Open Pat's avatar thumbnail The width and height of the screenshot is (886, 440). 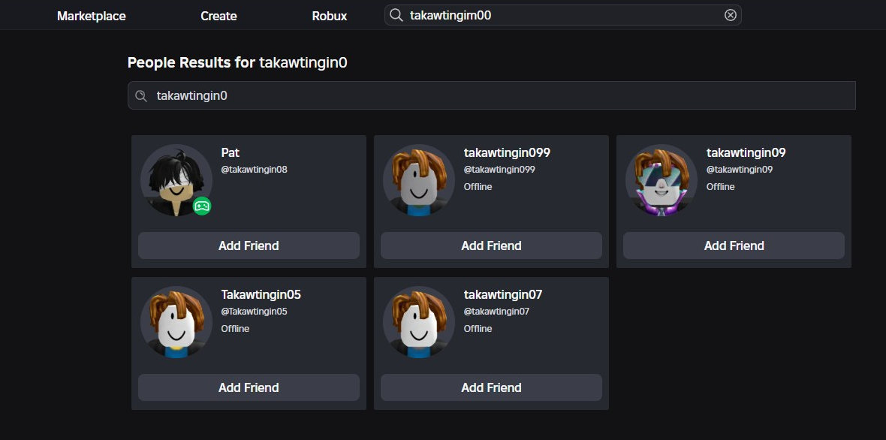176,180
